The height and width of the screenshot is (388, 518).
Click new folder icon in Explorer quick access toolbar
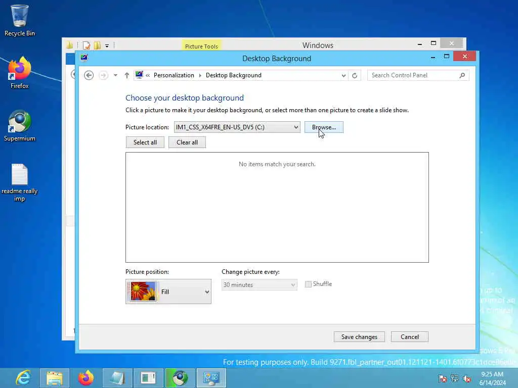(x=97, y=45)
